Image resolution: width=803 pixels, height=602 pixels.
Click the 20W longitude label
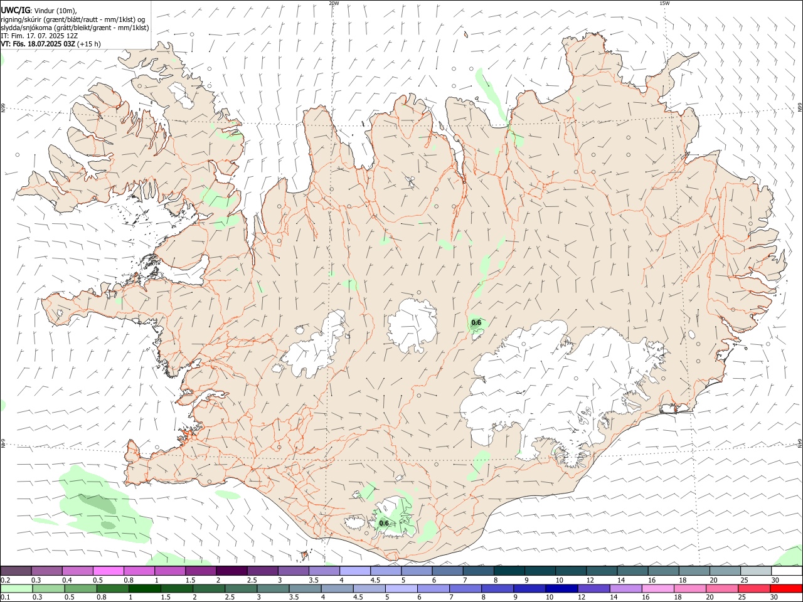pos(334,3)
